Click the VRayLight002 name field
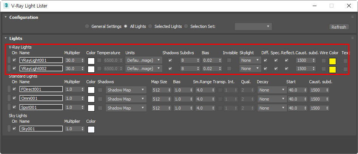 tap(41, 69)
